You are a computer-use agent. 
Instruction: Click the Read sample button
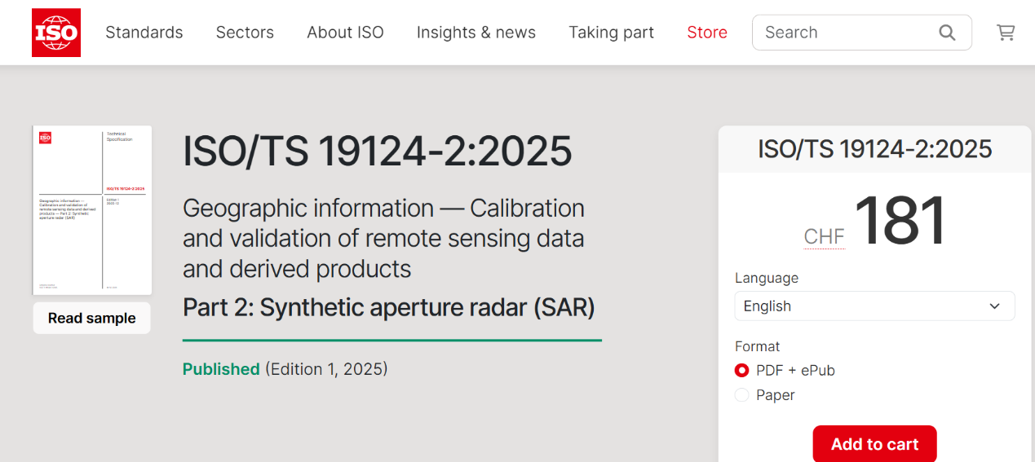point(92,318)
